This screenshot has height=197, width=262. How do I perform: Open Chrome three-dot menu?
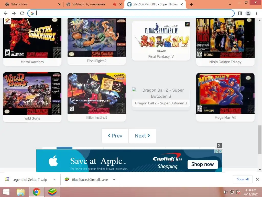(256, 13)
